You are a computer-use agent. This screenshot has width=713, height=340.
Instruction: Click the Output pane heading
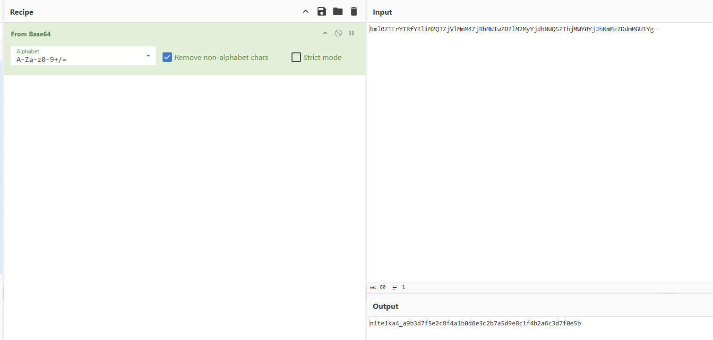click(386, 306)
